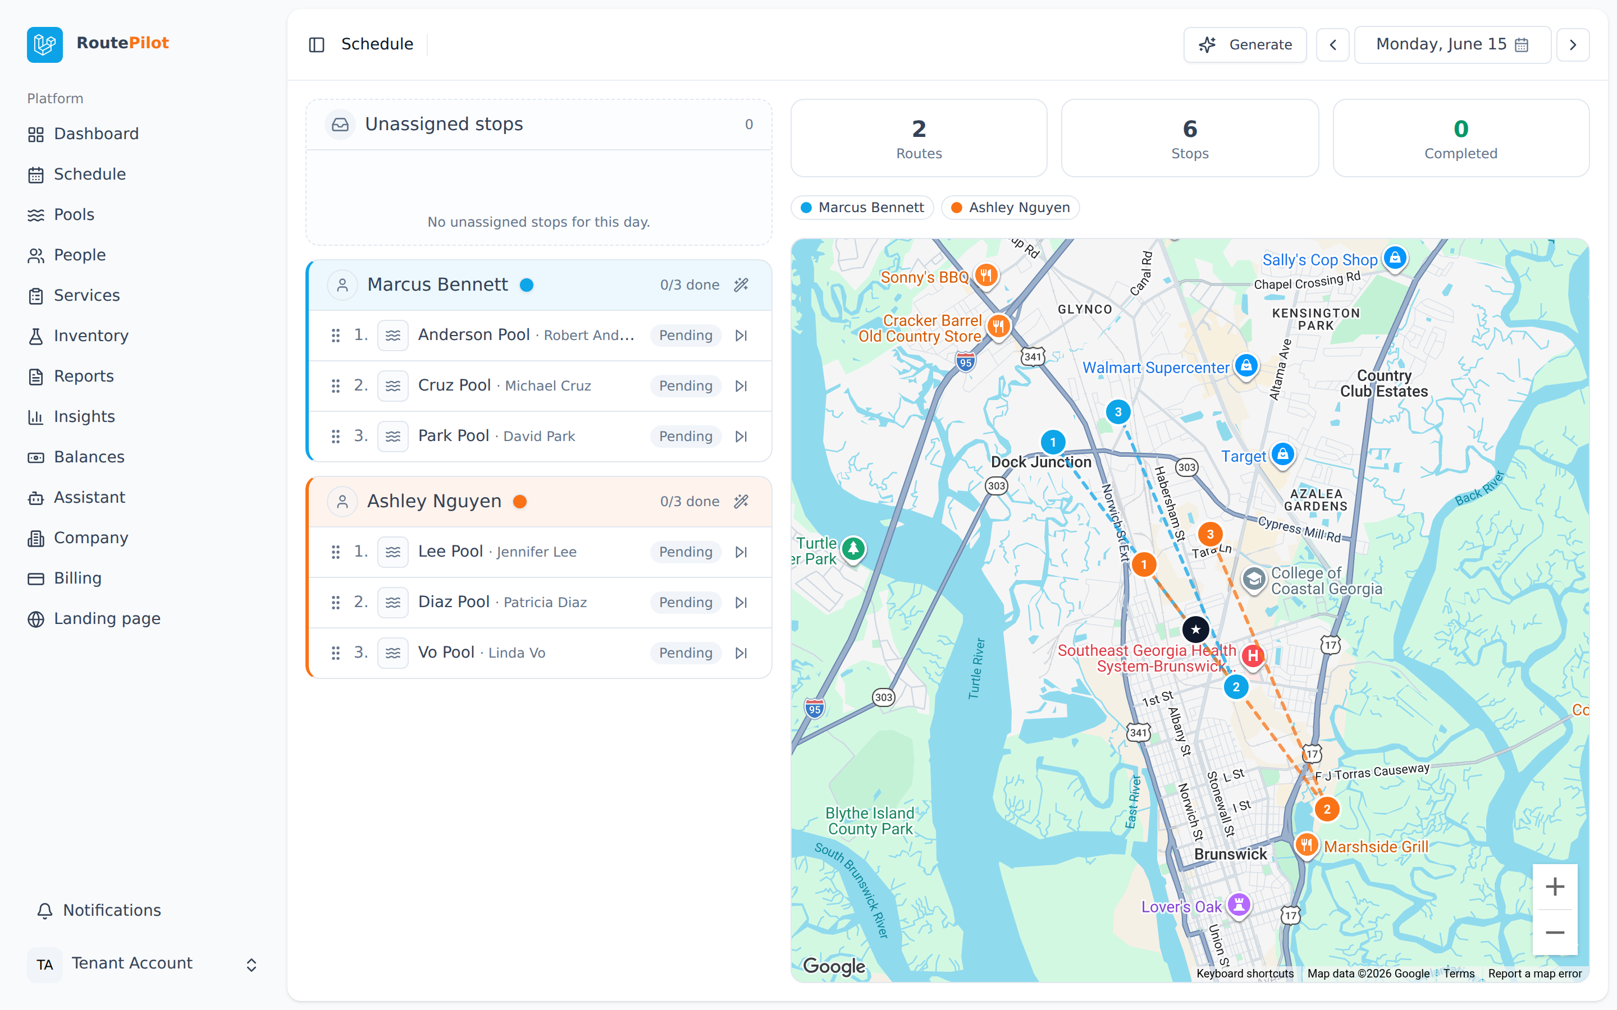Click Marcus Bennett's blue color dot

click(527, 285)
